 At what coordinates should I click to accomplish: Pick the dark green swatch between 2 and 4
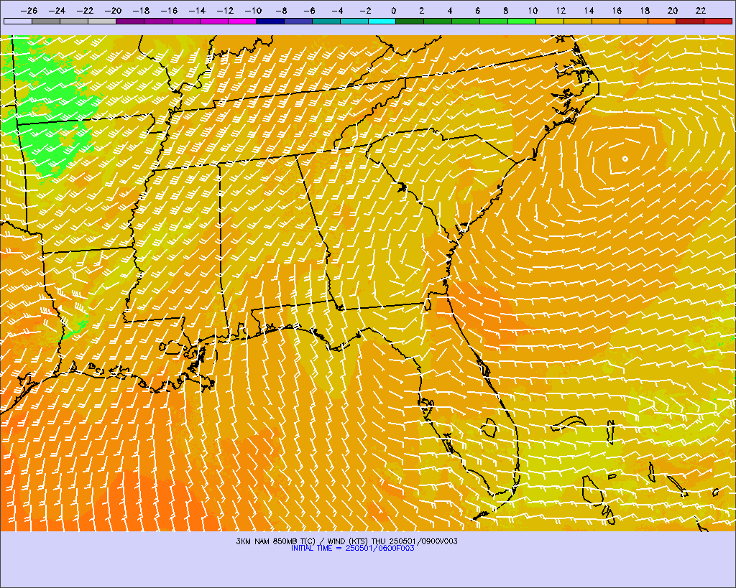pos(438,21)
